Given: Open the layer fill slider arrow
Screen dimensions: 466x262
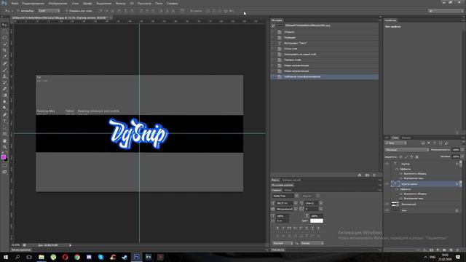Looking at the screenshot, I should 462,156.
